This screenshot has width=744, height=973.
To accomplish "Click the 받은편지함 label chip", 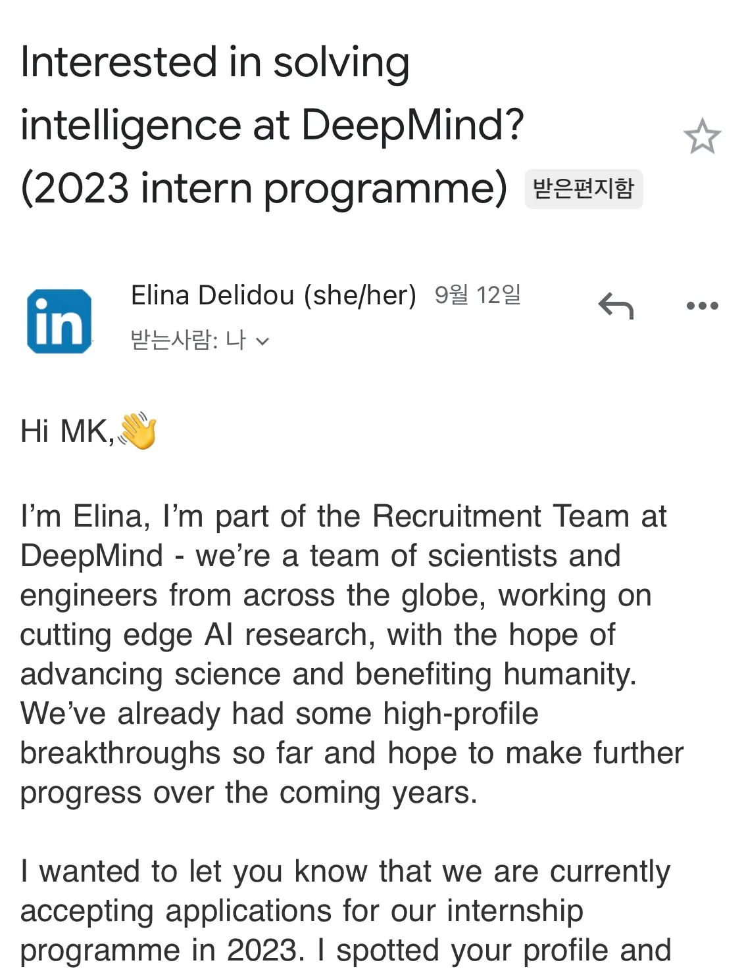I will click(x=583, y=189).
